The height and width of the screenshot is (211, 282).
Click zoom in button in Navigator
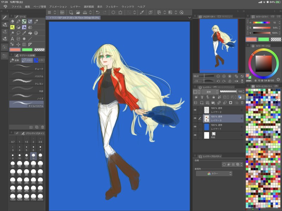click(224, 76)
